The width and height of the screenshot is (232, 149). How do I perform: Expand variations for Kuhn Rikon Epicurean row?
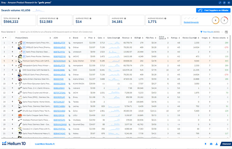click(x=16, y=84)
